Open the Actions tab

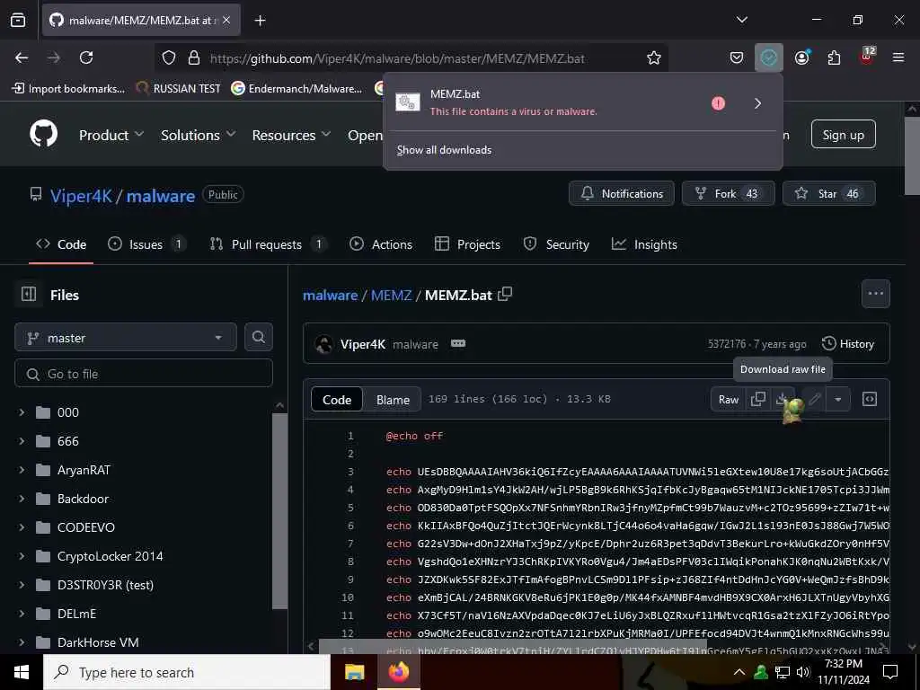click(381, 244)
